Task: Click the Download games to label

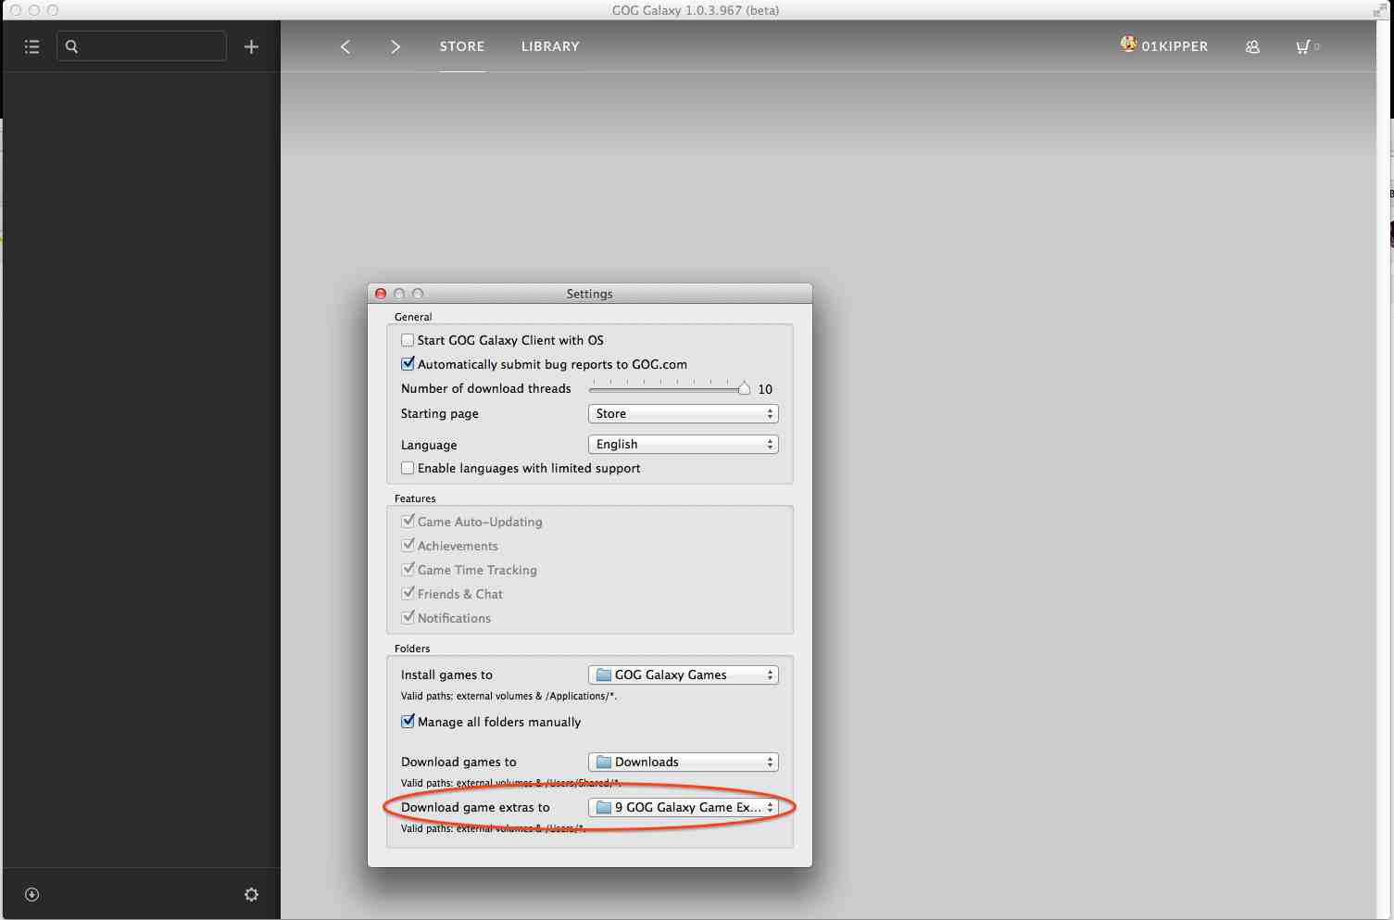Action: pyautogui.click(x=458, y=762)
